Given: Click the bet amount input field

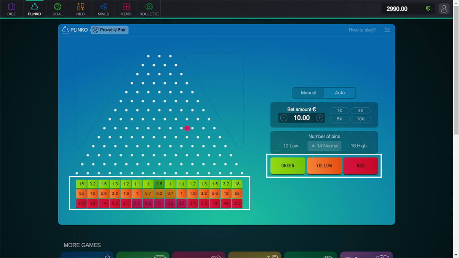Looking at the screenshot, I should [301, 118].
